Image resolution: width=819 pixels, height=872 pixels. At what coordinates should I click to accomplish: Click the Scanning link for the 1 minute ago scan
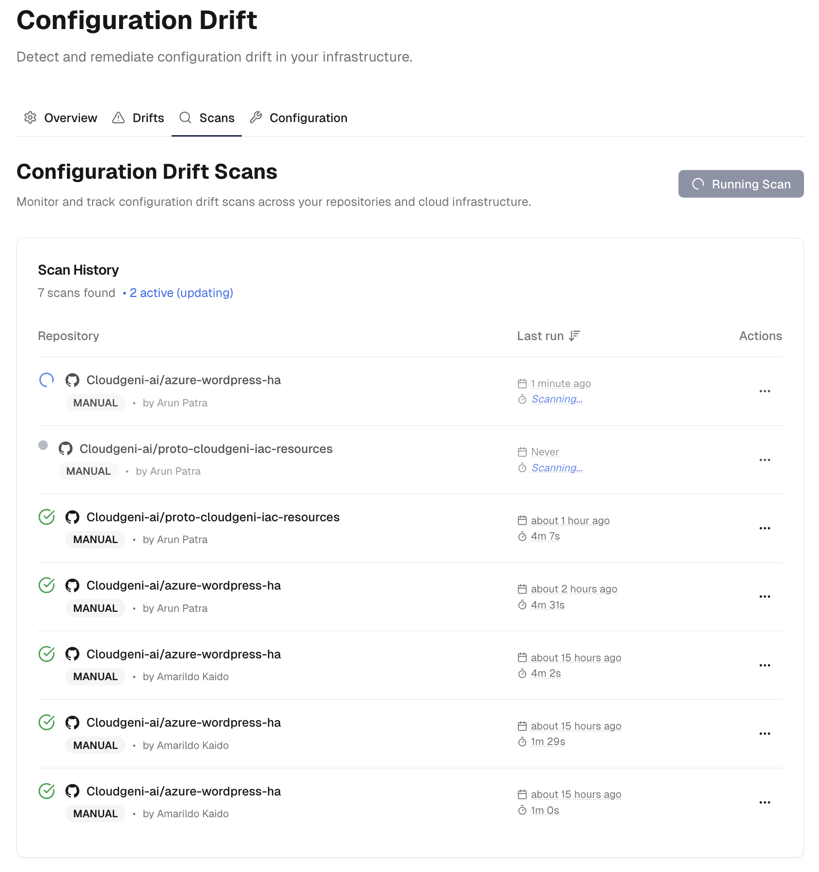(557, 399)
